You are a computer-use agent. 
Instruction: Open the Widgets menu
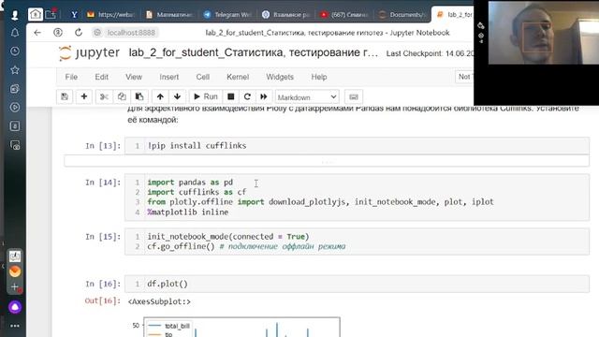280,77
